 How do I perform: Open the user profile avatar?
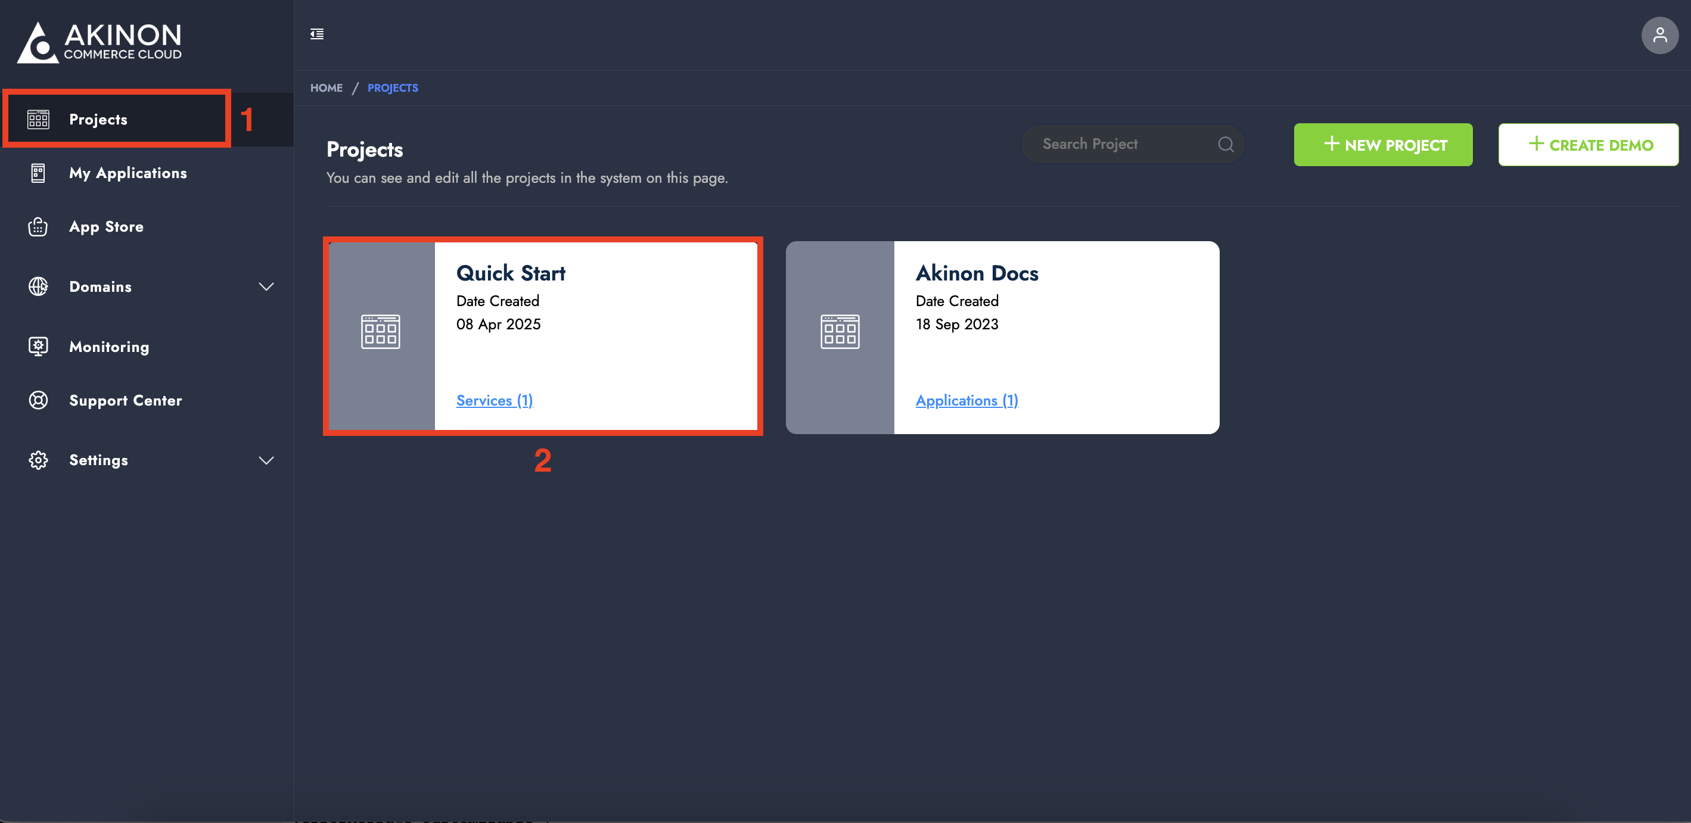pos(1659,35)
